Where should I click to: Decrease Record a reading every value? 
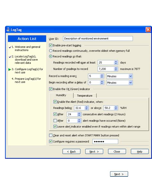[102, 77]
